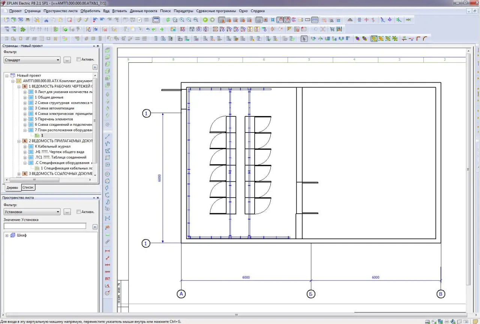Open the Страница menu
480x324 pixels.
tap(33, 11)
